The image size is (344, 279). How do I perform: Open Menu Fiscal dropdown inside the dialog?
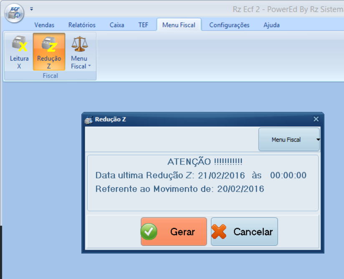289,139
